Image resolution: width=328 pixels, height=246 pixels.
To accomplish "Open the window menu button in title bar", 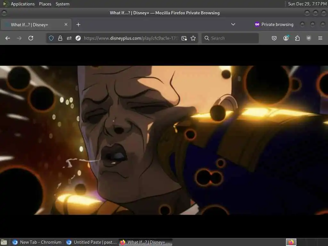I will point(4,13).
